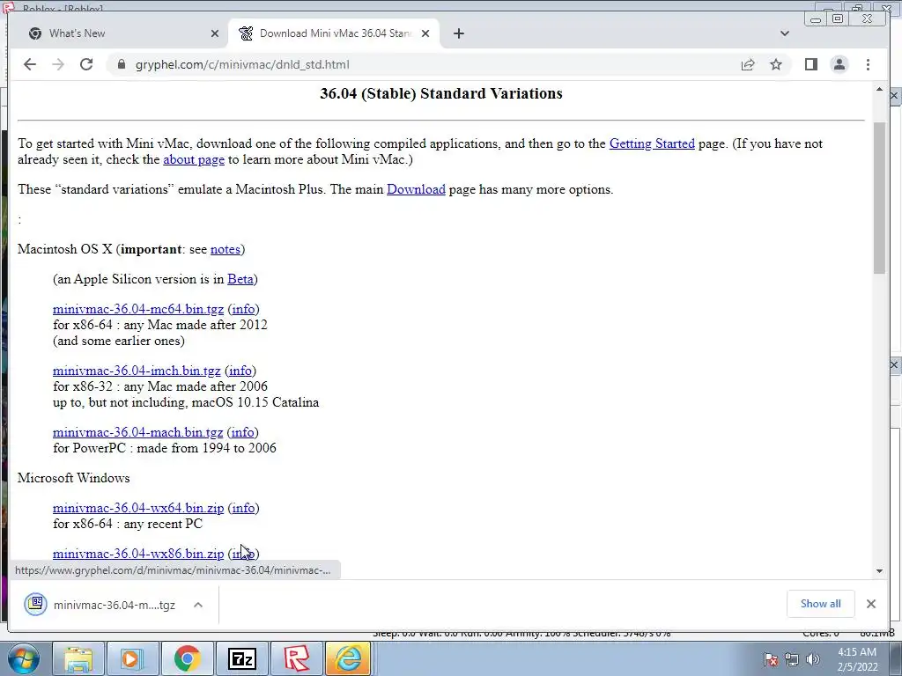Launch Windows Media Player from the taskbar

(x=131, y=658)
